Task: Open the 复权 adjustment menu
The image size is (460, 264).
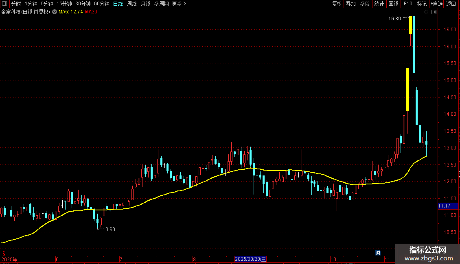Action: tap(337, 4)
